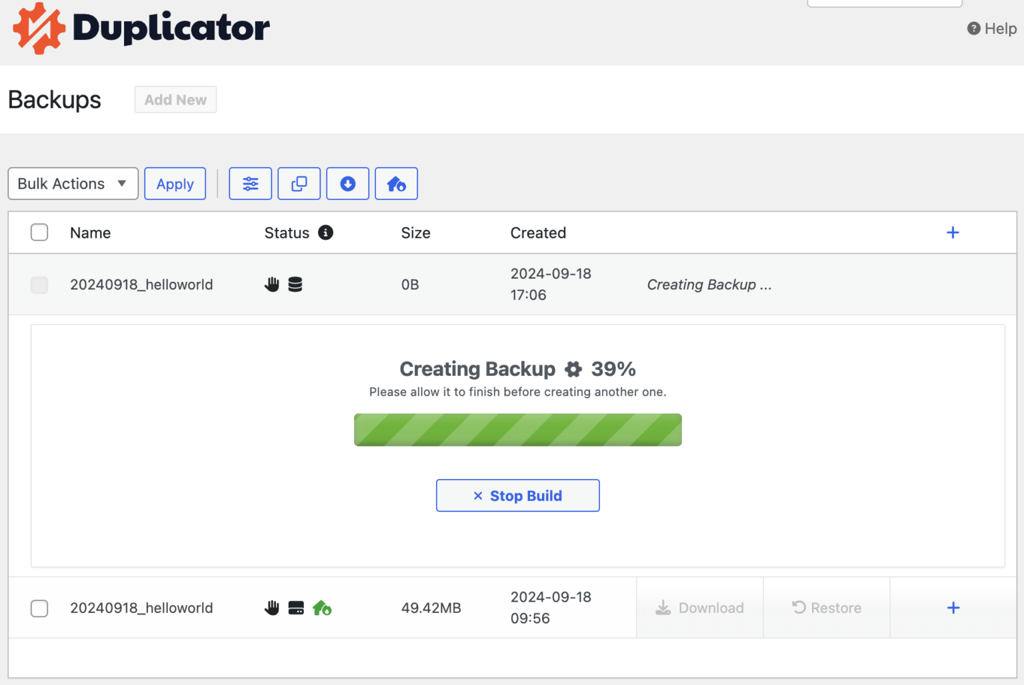1024x685 pixels.
Task: Open the backup filter settings icon
Action: point(250,183)
